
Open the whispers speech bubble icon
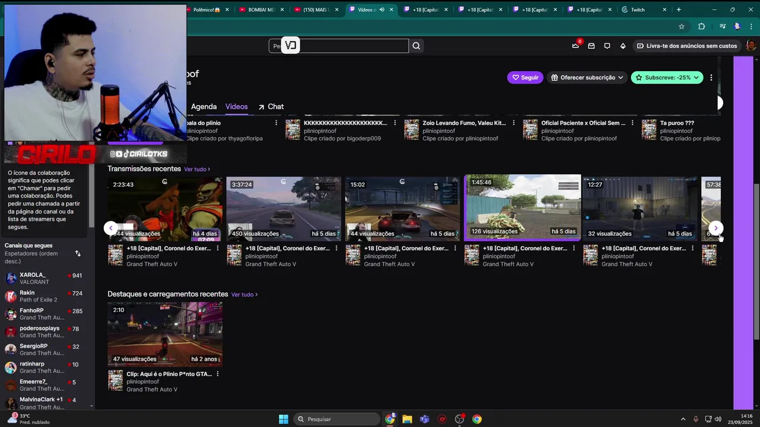click(607, 46)
